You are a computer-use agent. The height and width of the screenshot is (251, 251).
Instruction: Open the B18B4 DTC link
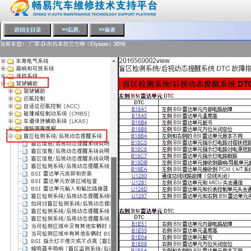point(139,123)
